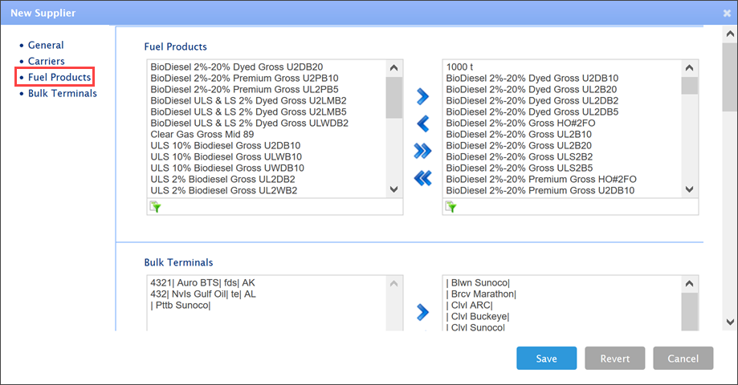The height and width of the screenshot is (385, 738).
Task: Save the new supplier
Action: coord(547,359)
